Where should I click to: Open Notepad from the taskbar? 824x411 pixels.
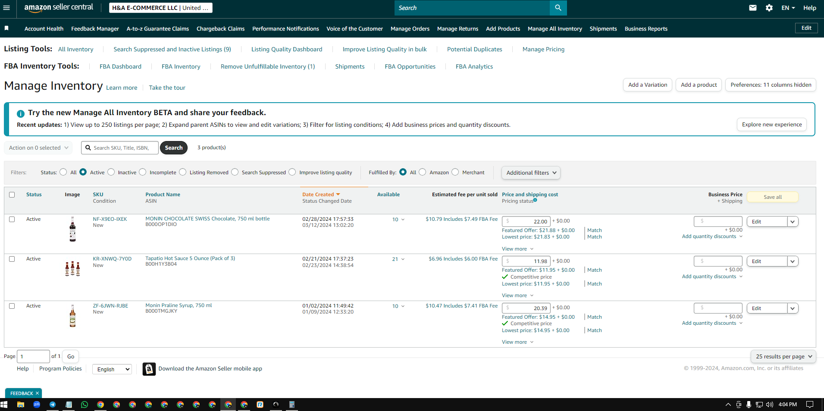click(x=69, y=405)
